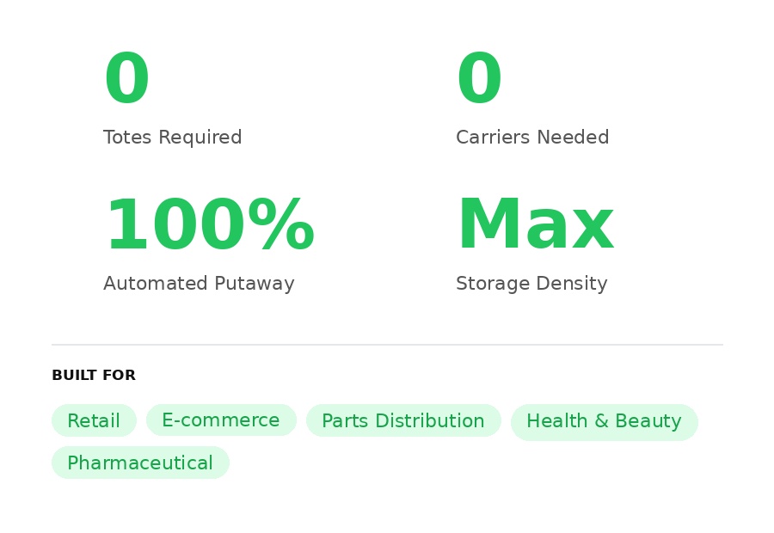Click the Carriers Needed label
774x533 pixels.
[532, 138]
